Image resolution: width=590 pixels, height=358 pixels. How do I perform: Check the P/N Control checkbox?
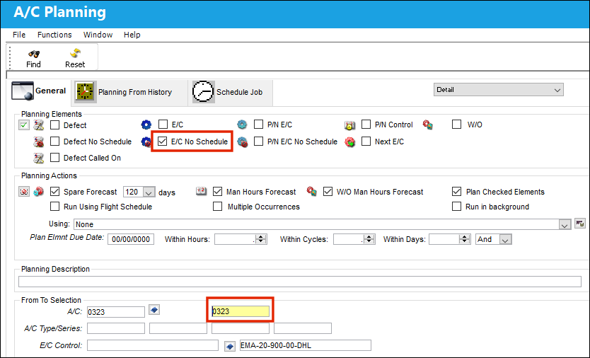point(366,125)
